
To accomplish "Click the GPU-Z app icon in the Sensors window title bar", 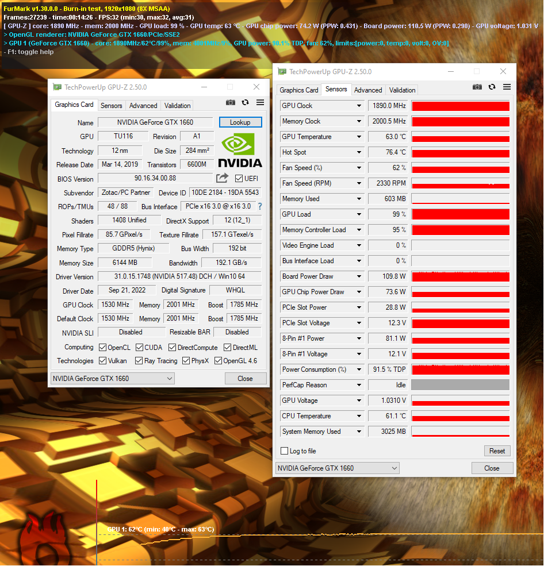I will (282, 71).
